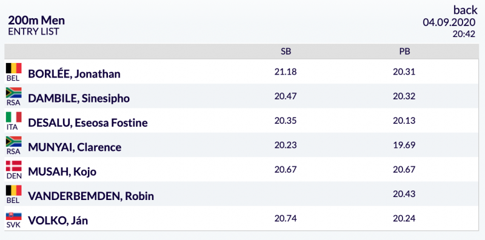Click Borlée's 21.18 season best
This screenshot has width=485, height=240.
[x=286, y=72]
